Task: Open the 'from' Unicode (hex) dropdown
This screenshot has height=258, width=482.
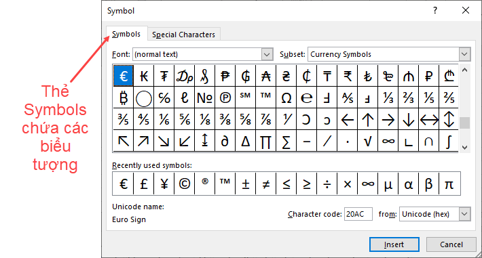Action: [x=464, y=214]
